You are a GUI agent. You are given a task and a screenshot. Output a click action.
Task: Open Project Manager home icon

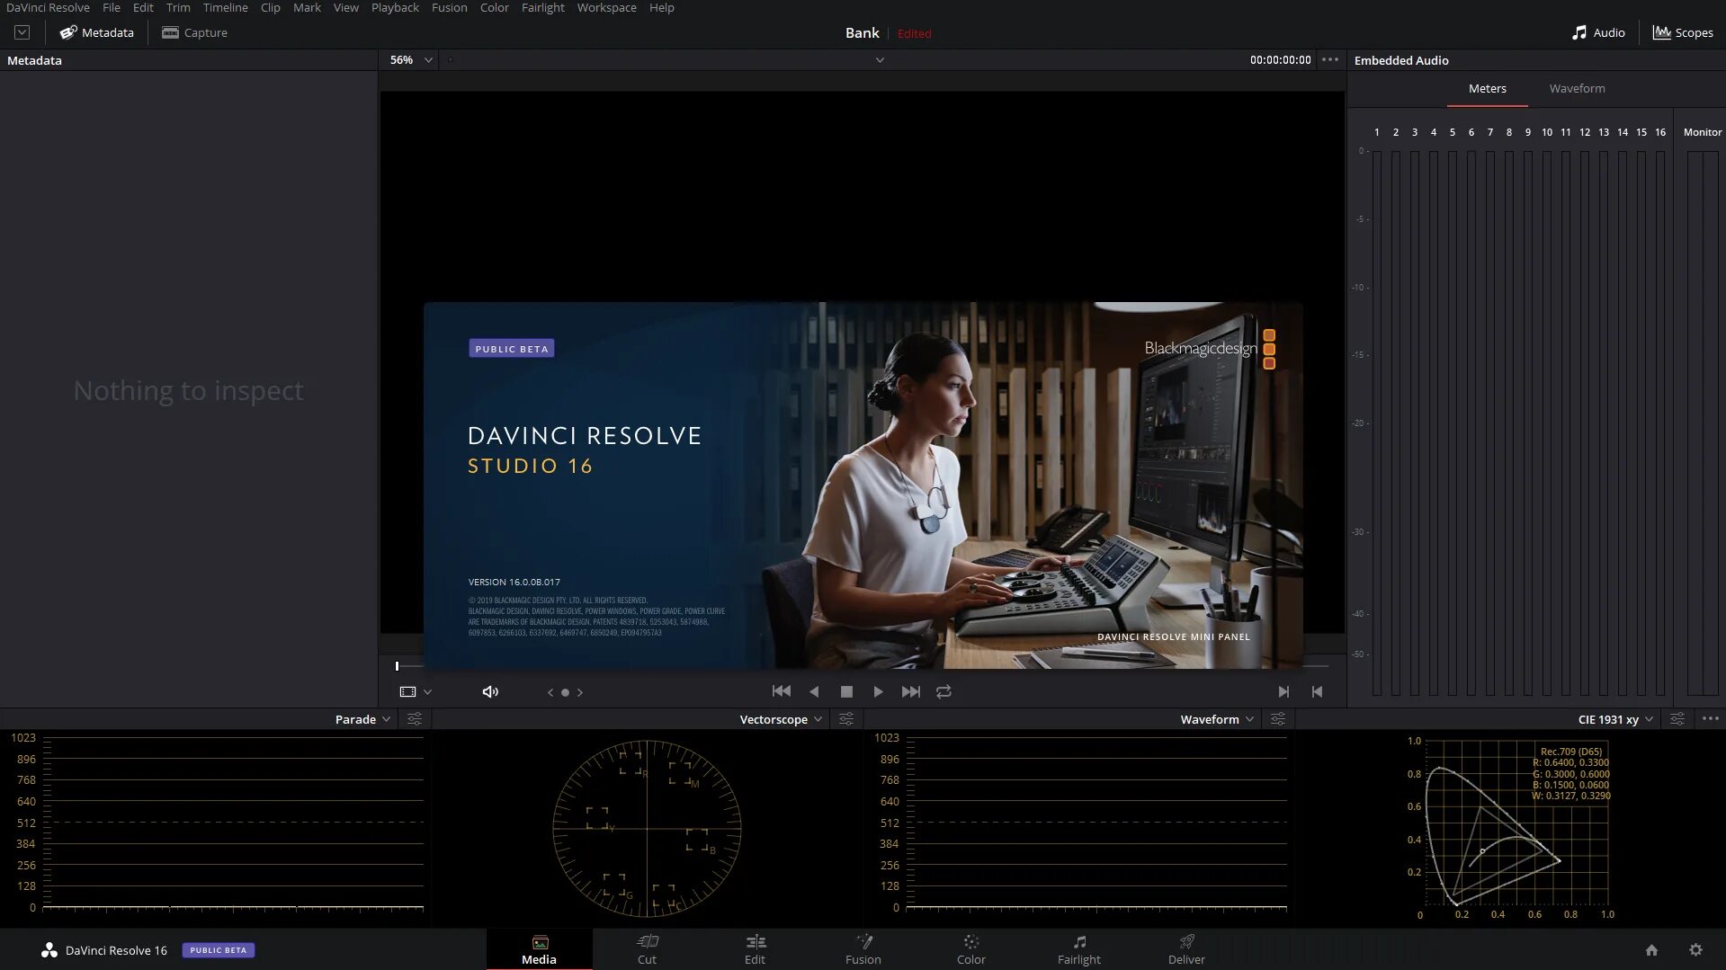(x=1651, y=950)
